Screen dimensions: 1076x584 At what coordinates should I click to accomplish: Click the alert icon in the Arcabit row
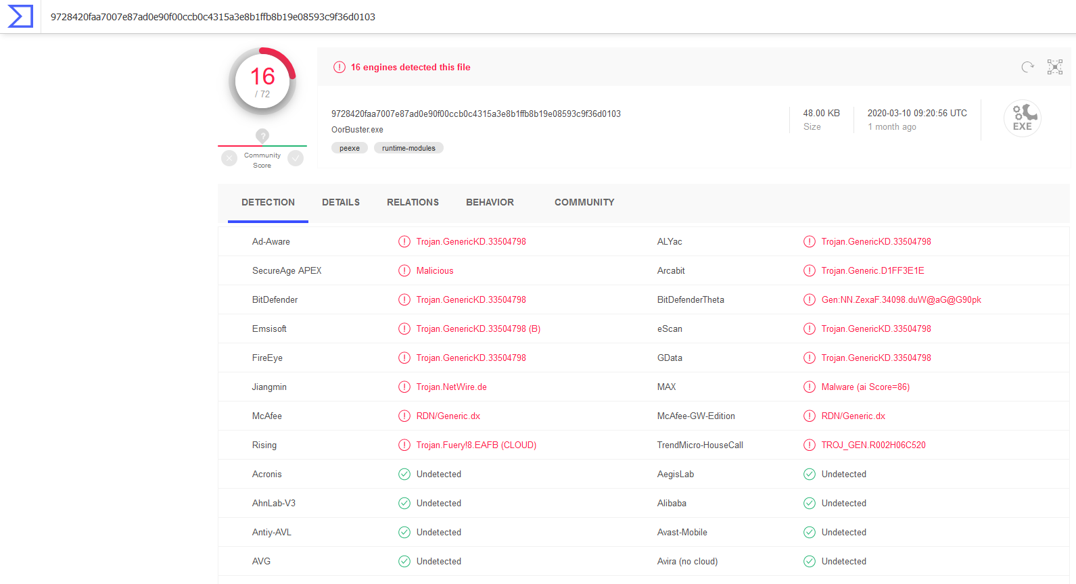[810, 270]
